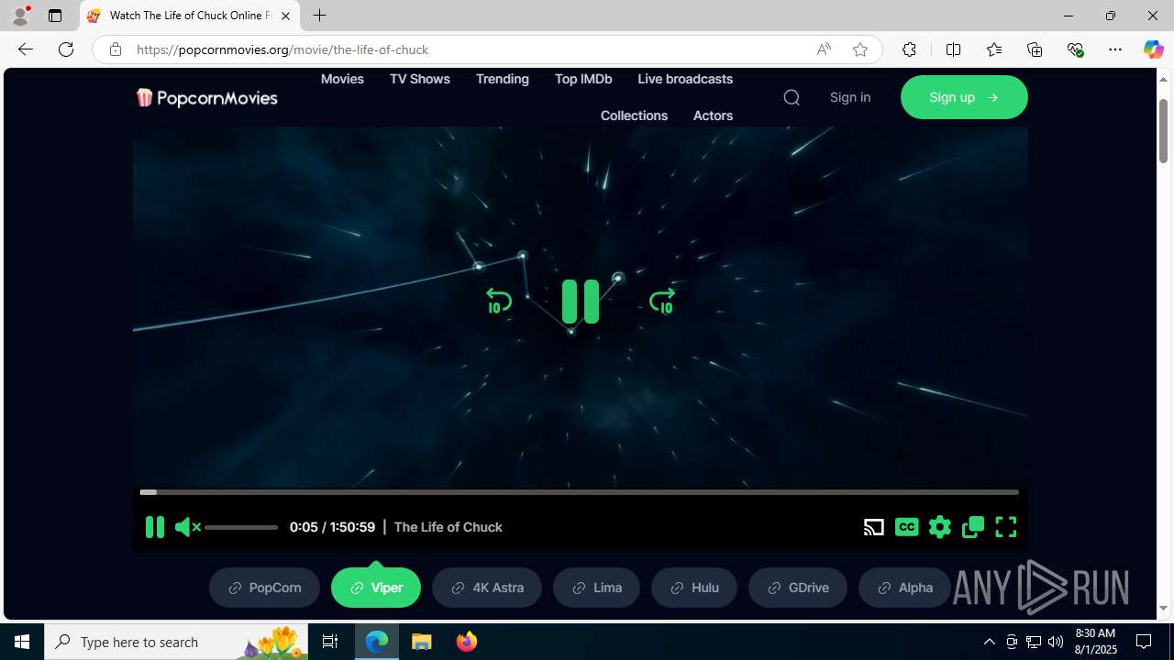Open Browser essentials icon
This screenshot has width=1174, height=660.
1075,49
